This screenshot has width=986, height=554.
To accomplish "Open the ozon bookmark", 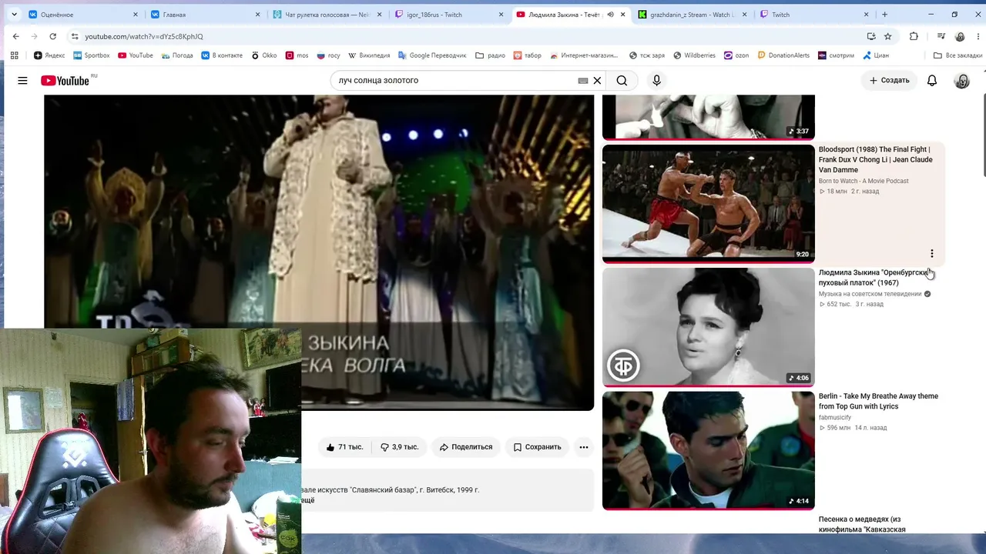I will [x=736, y=55].
